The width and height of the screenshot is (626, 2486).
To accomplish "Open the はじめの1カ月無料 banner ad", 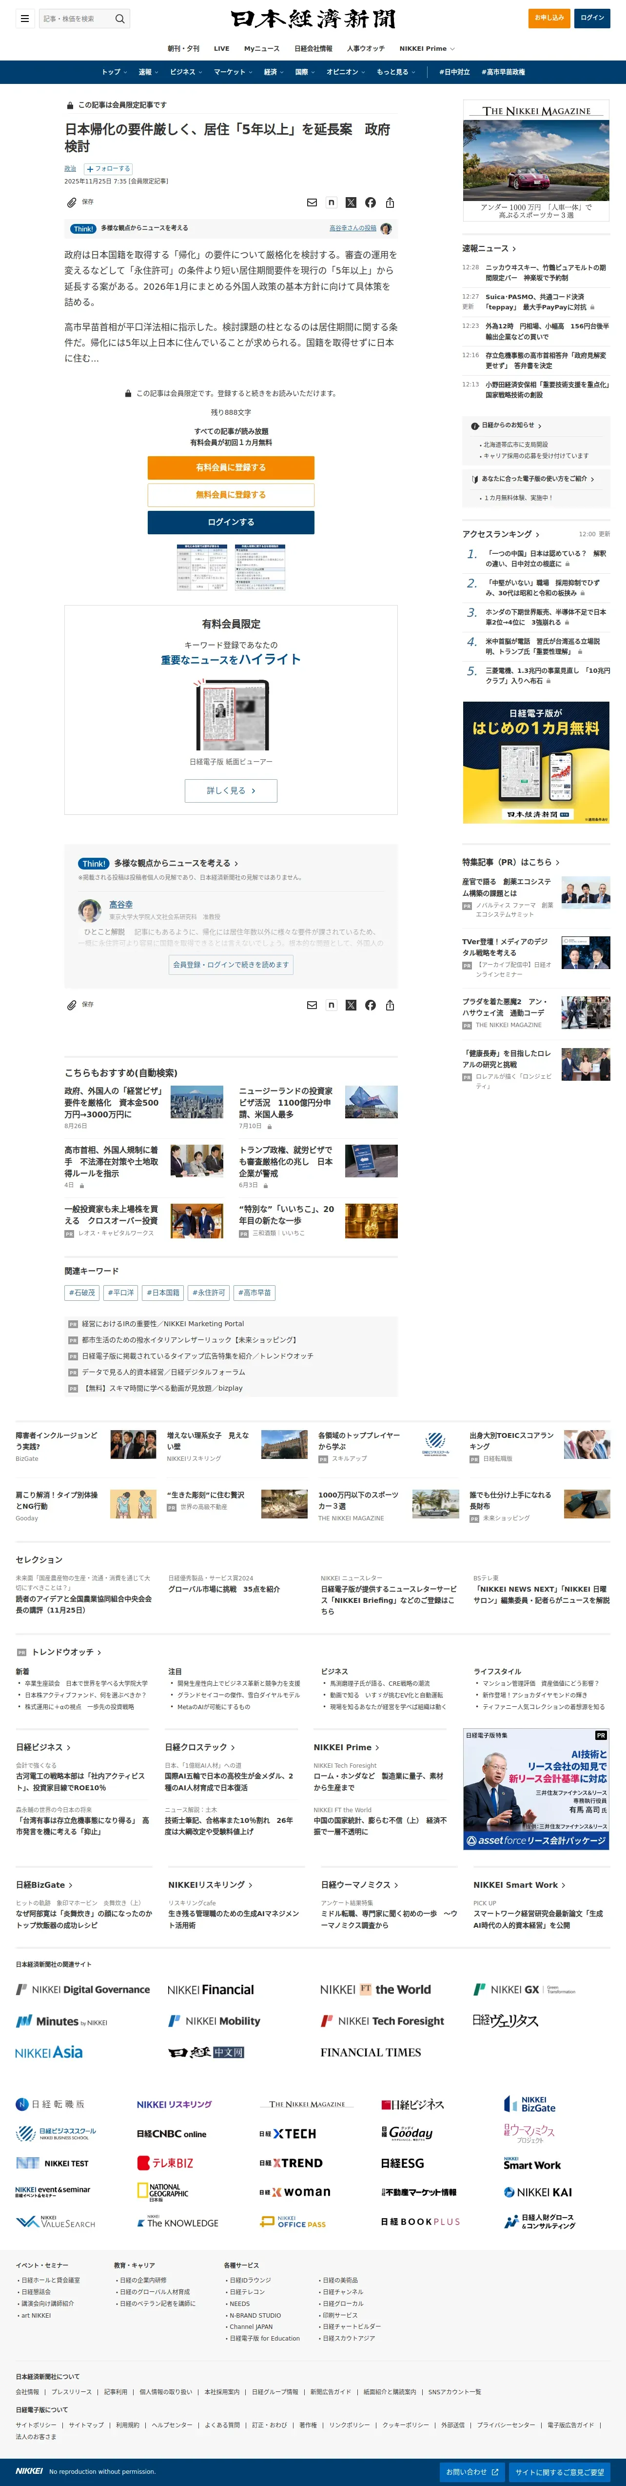I will pos(536,763).
